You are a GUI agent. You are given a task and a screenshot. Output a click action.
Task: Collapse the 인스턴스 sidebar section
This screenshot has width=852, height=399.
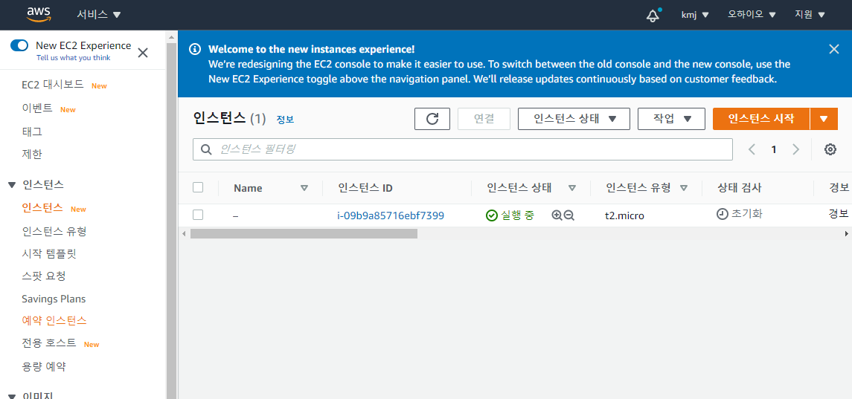click(x=12, y=185)
